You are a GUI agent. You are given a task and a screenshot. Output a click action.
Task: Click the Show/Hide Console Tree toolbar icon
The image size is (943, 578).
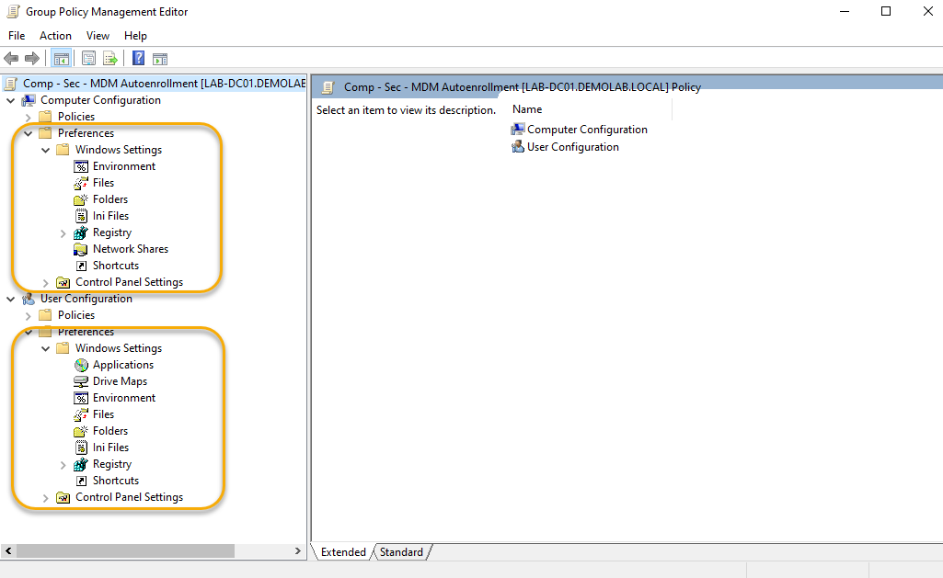pyautogui.click(x=62, y=59)
